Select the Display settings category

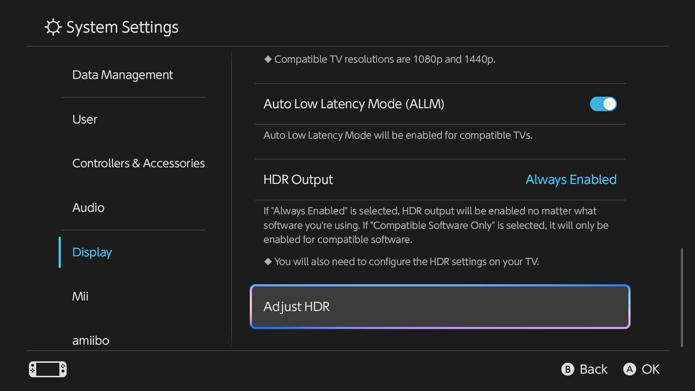click(92, 252)
